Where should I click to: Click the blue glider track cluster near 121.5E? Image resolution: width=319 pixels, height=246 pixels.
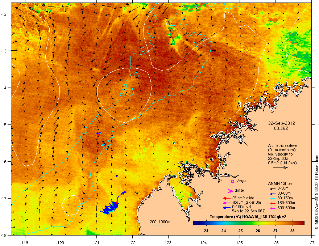pos(110,209)
